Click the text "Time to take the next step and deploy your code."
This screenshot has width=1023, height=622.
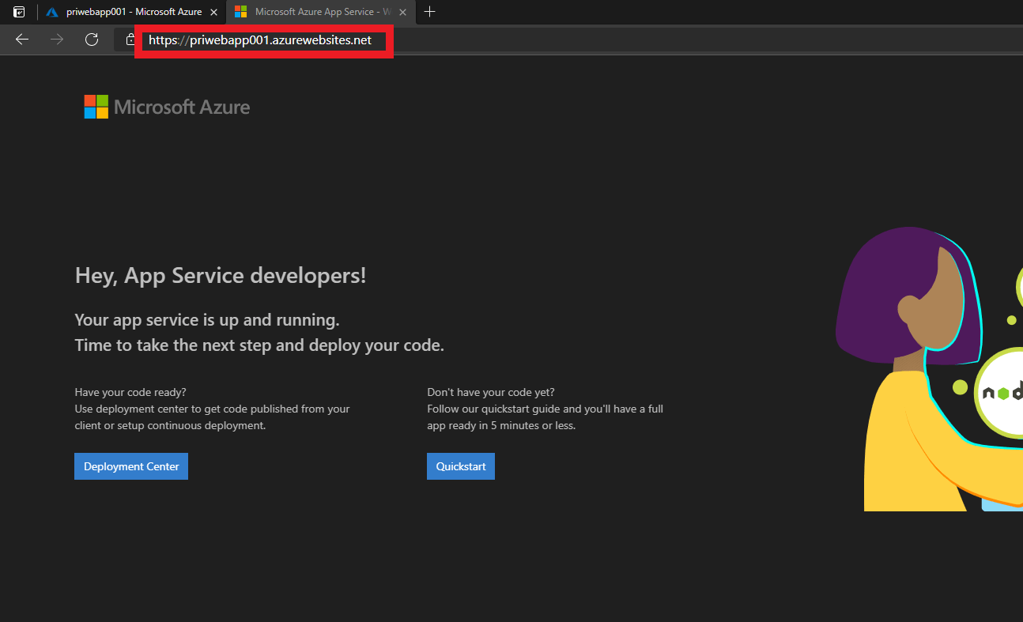pos(259,345)
